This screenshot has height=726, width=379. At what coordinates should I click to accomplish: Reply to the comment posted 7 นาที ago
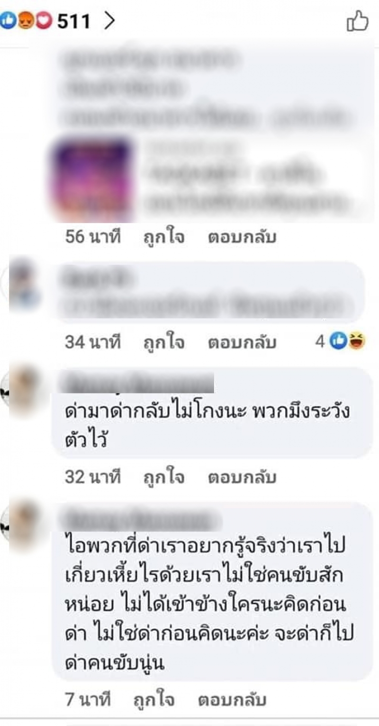[233, 700]
